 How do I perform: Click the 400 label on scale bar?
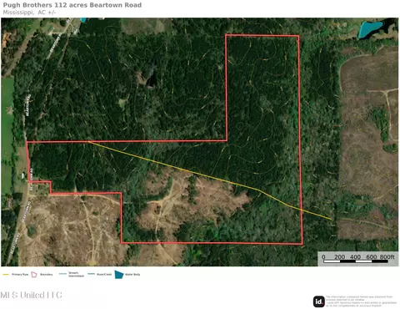355,256
